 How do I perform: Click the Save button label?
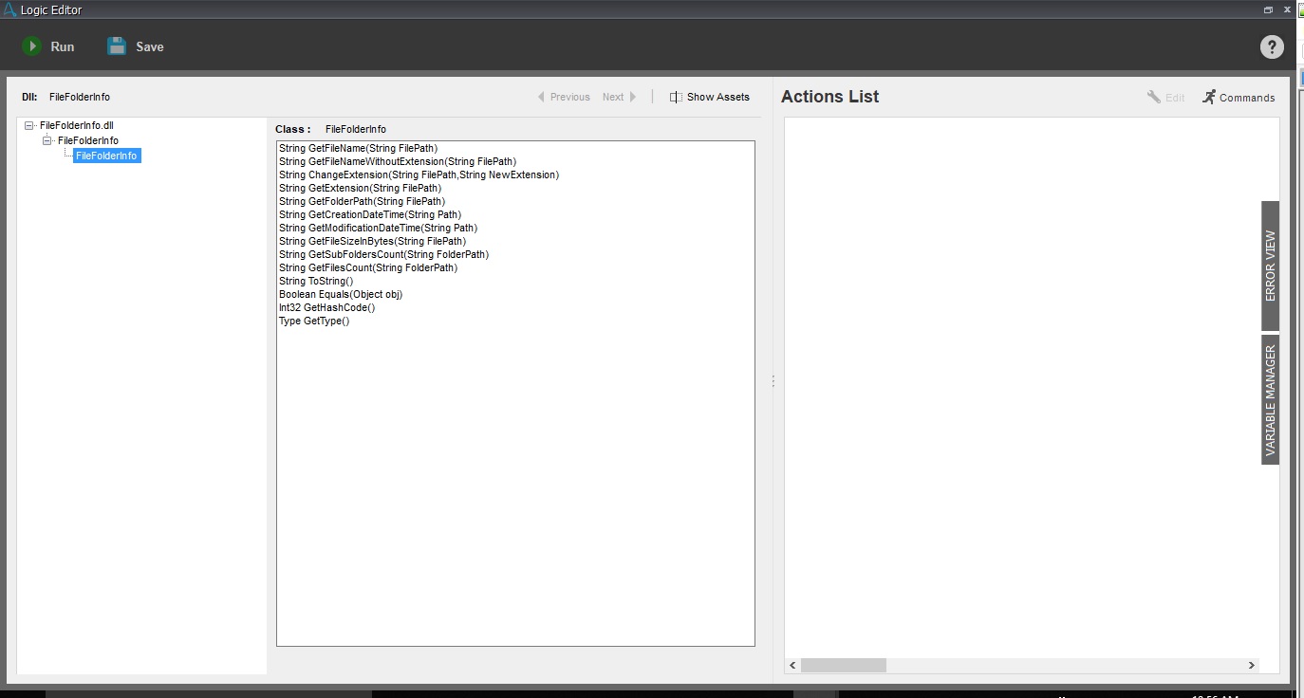[149, 46]
